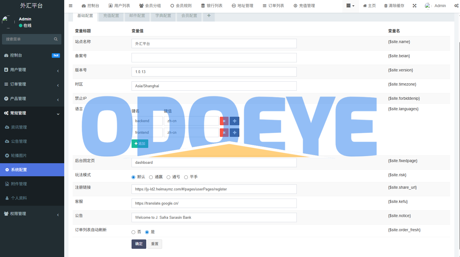Expand the 权限管理 sidebar section

point(32,214)
